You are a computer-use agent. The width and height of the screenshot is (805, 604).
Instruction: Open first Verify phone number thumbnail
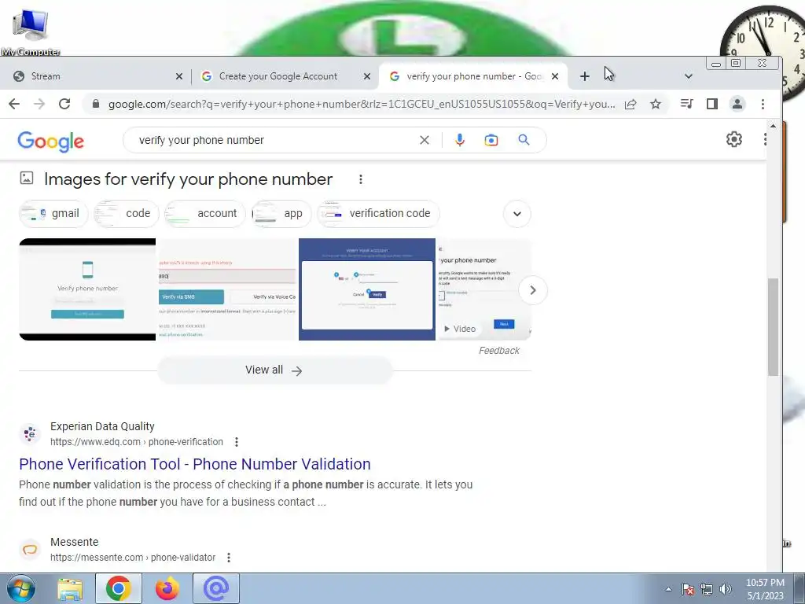pyautogui.click(x=87, y=289)
